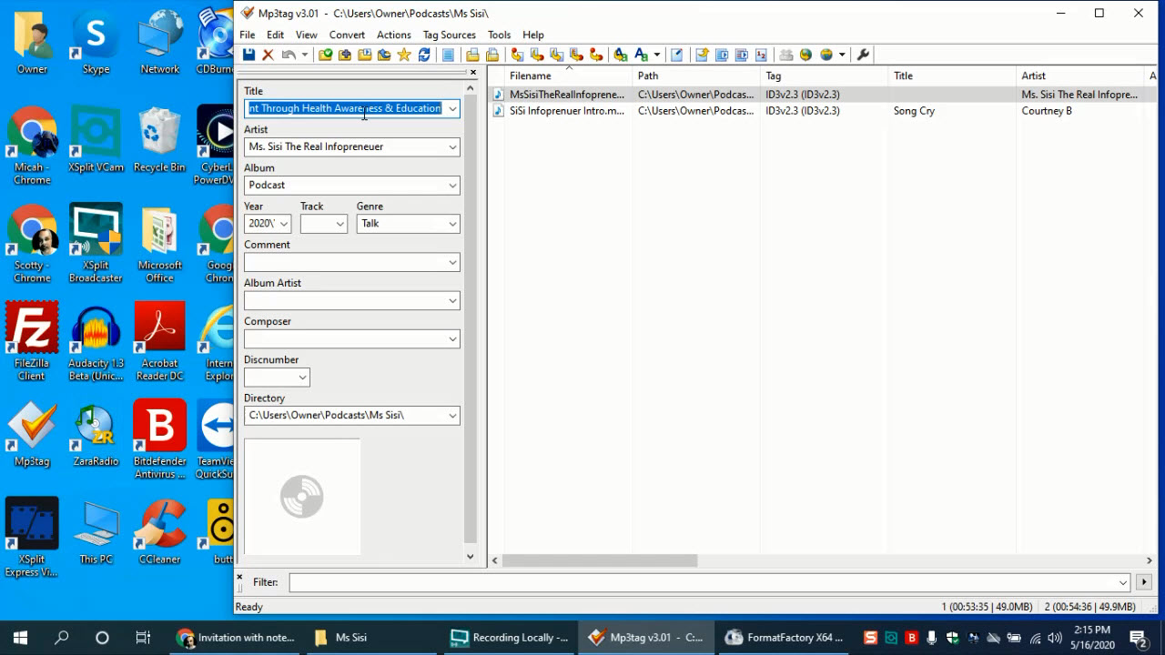Expand the Year dropdown
This screenshot has height=655, width=1165.
[x=284, y=224]
